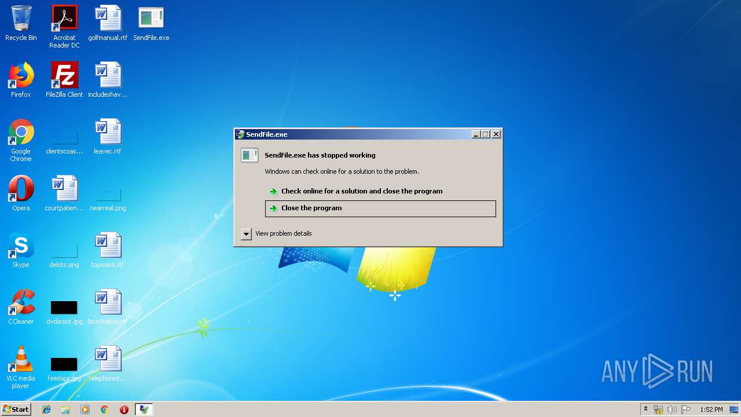Screen dimensions: 741x417
Task: Open Internet Explorer from taskbar
Action: pos(46,409)
